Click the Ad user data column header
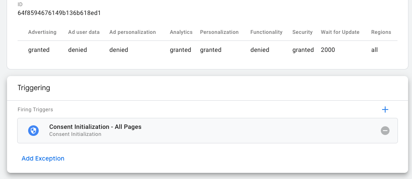412x179 pixels. [x=84, y=32]
